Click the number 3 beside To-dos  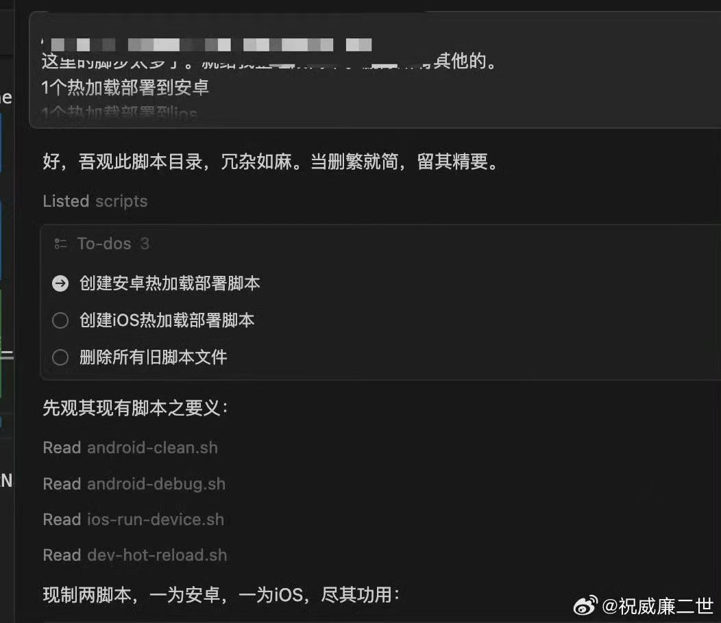145,244
